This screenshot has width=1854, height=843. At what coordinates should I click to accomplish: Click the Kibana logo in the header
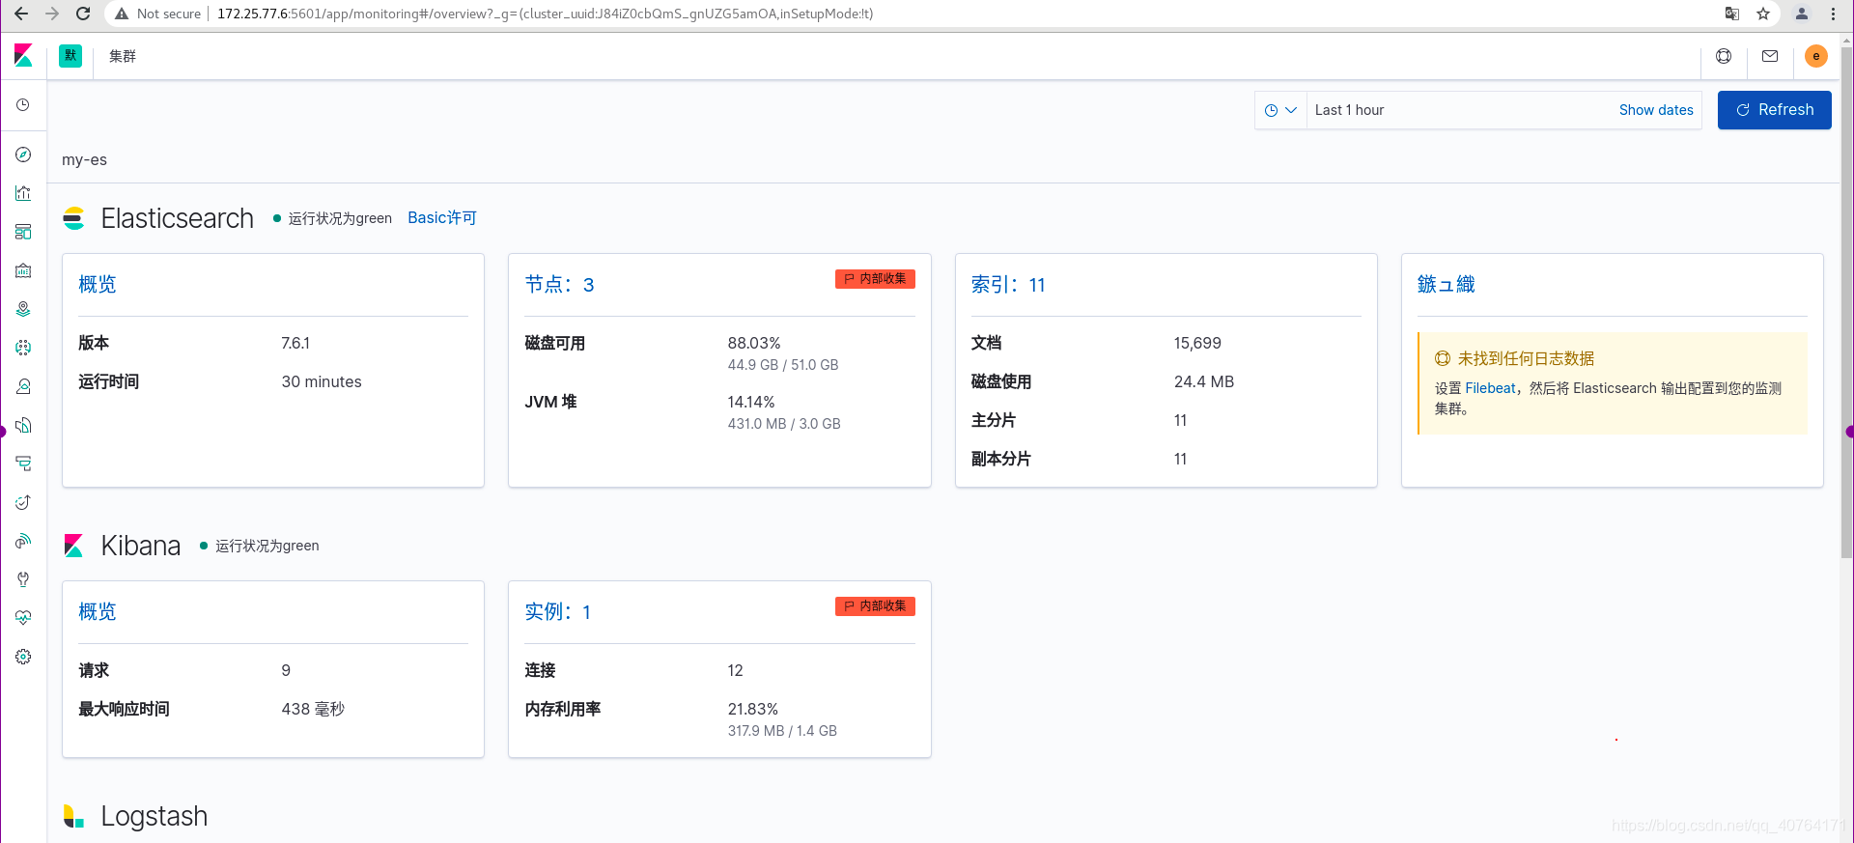(x=23, y=56)
